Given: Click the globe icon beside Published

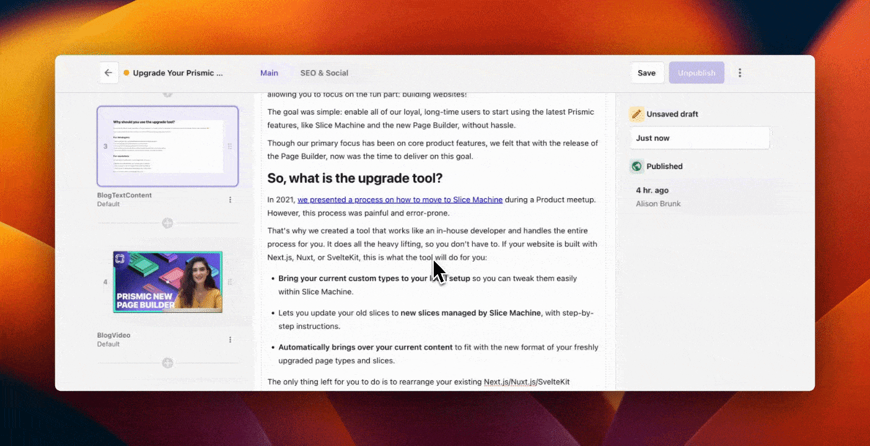Looking at the screenshot, I should pyautogui.click(x=636, y=166).
